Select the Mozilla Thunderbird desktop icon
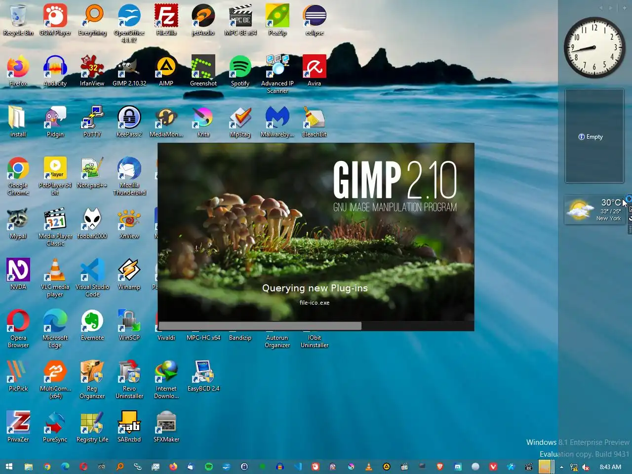This screenshot has height=474, width=632. 129,176
